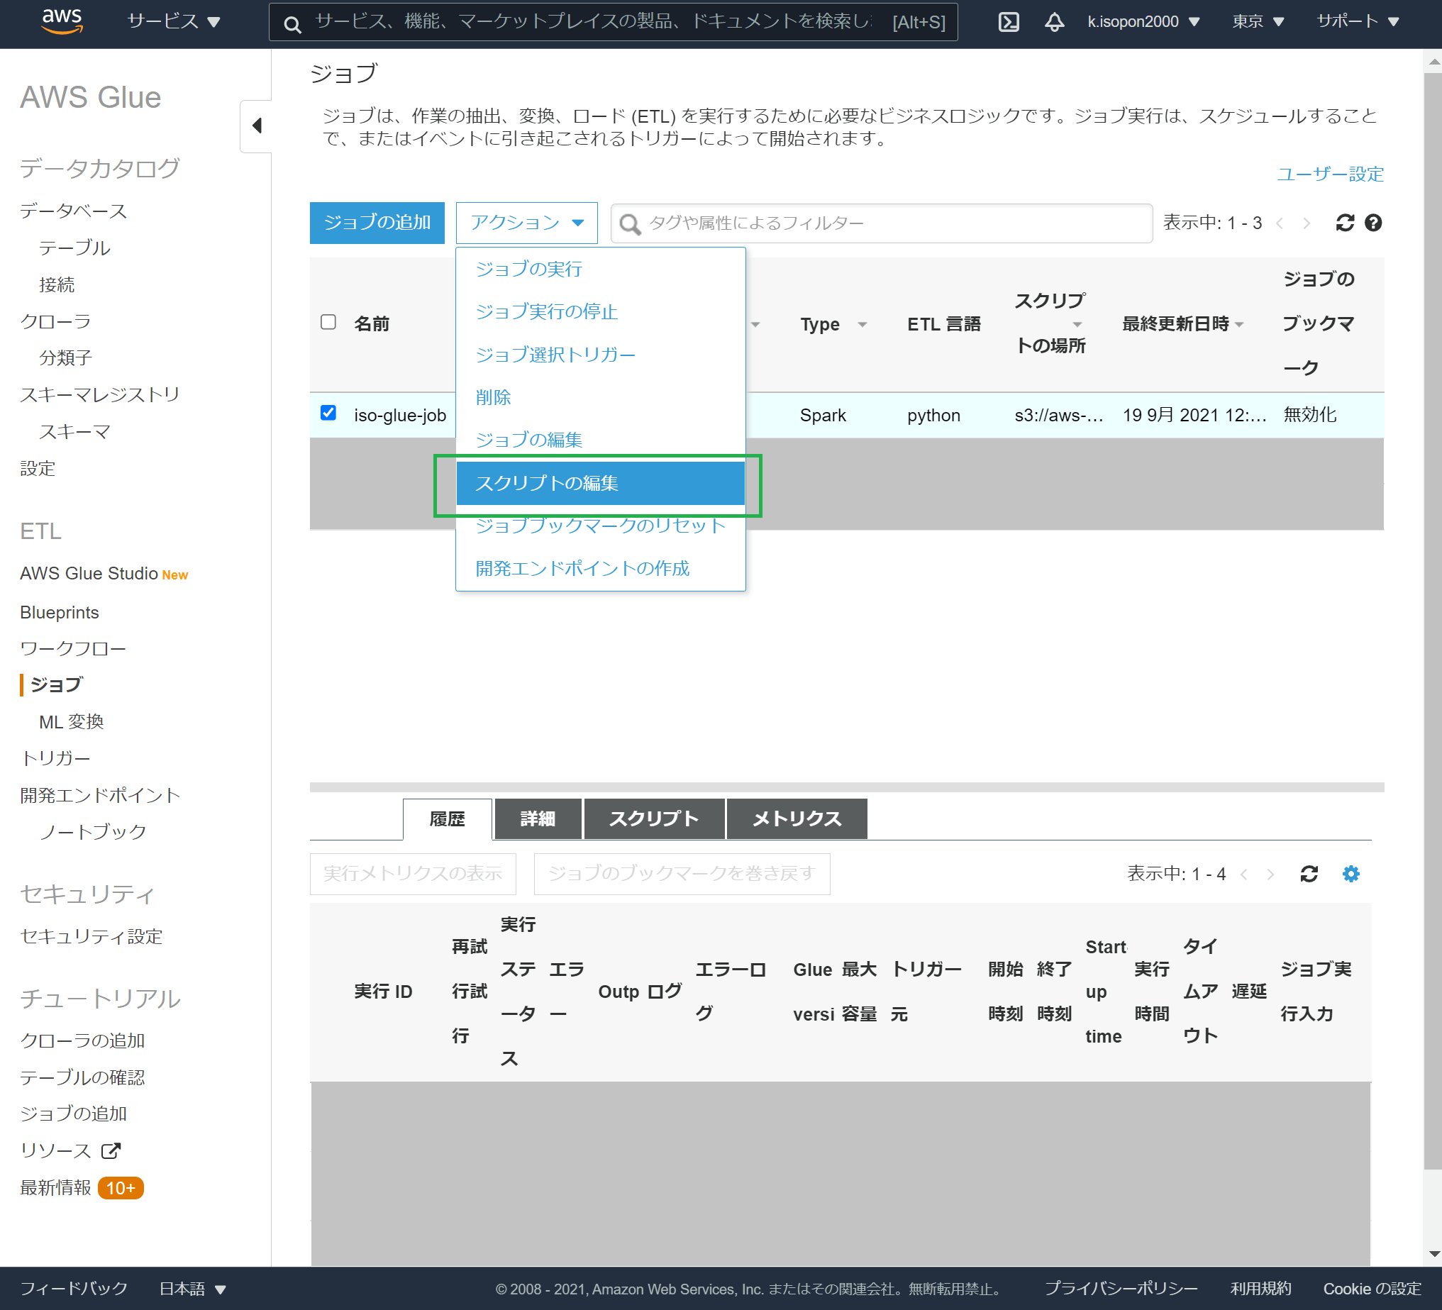Open help via the question mark icon
The height and width of the screenshot is (1310, 1442).
[1373, 223]
